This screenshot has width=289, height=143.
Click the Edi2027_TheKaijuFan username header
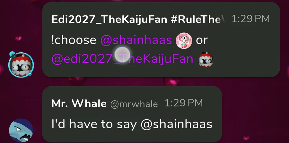click(x=109, y=19)
